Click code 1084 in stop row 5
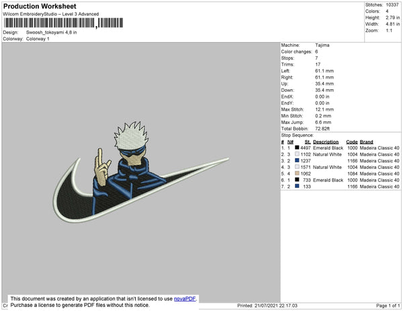The height and width of the screenshot is (311, 403). (353, 174)
